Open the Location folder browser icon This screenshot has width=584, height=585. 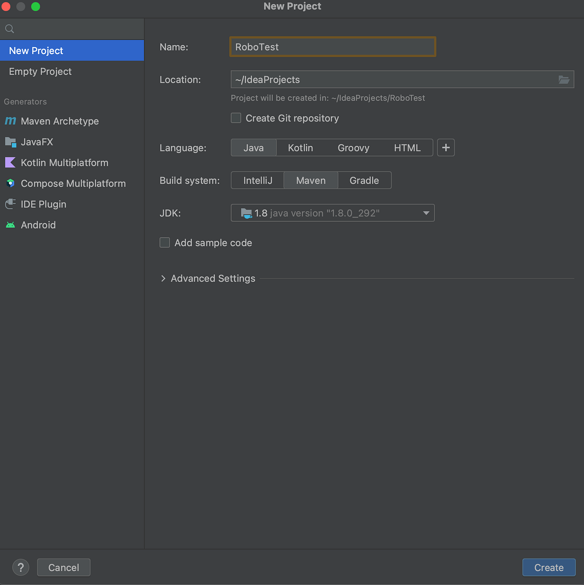click(x=564, y=79)
